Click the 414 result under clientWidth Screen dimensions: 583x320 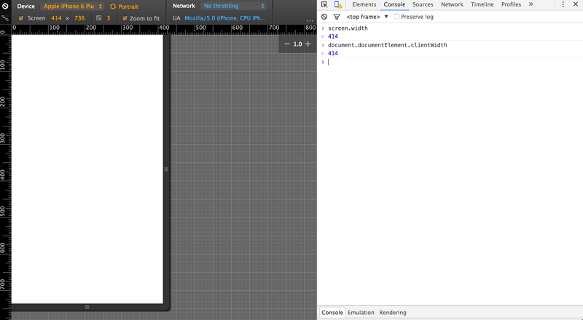[333, 53]
